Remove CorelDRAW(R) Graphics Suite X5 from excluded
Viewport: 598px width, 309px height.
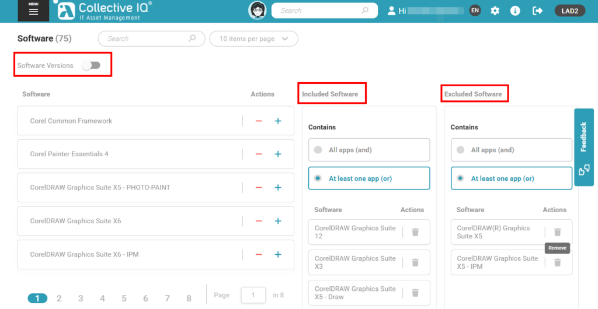[x=557, y=232]
